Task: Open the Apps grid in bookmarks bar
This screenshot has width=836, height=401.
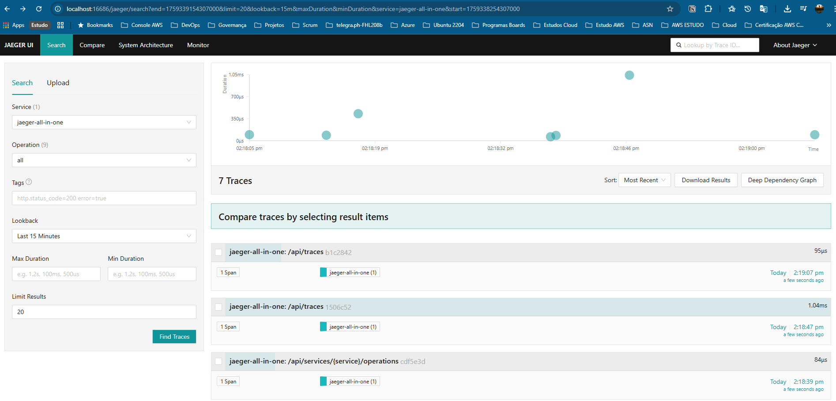Action: [x=13, y=25]
